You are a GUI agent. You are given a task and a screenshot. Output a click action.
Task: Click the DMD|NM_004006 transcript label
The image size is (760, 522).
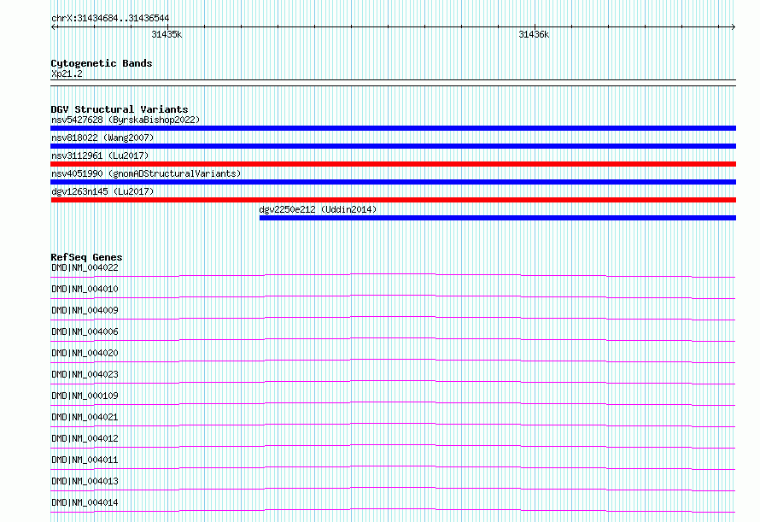click(x=85, y=331)
